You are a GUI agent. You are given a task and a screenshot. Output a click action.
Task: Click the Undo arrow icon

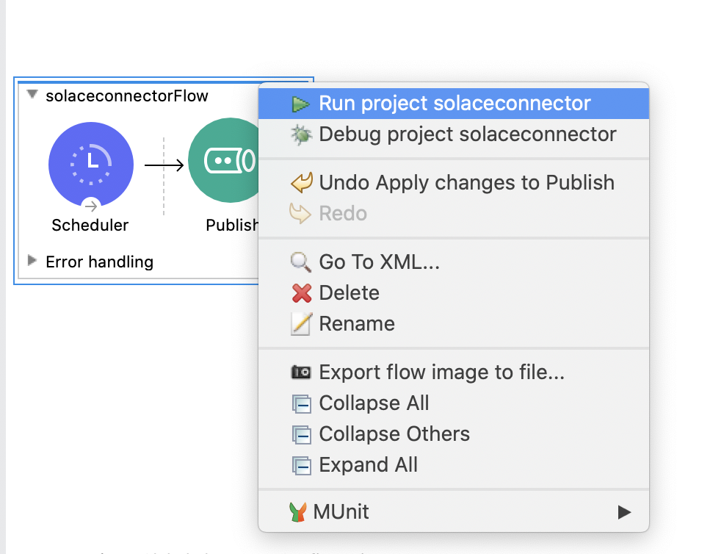pyautogui.click(x=301, y=183)
